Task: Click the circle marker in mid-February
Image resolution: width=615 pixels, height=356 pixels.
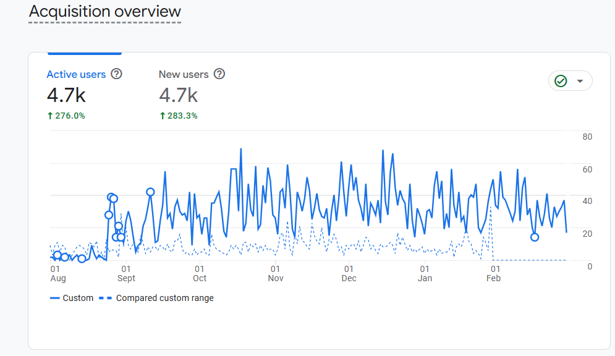Action: tap(535, 237)
